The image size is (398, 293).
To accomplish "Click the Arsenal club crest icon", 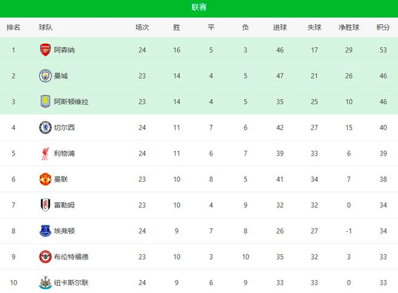I will coord(46,50).
